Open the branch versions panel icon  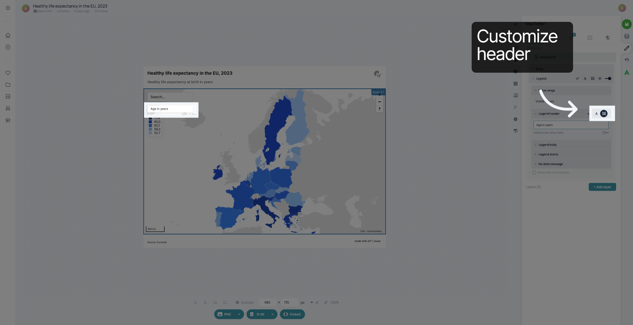(515, 107)
